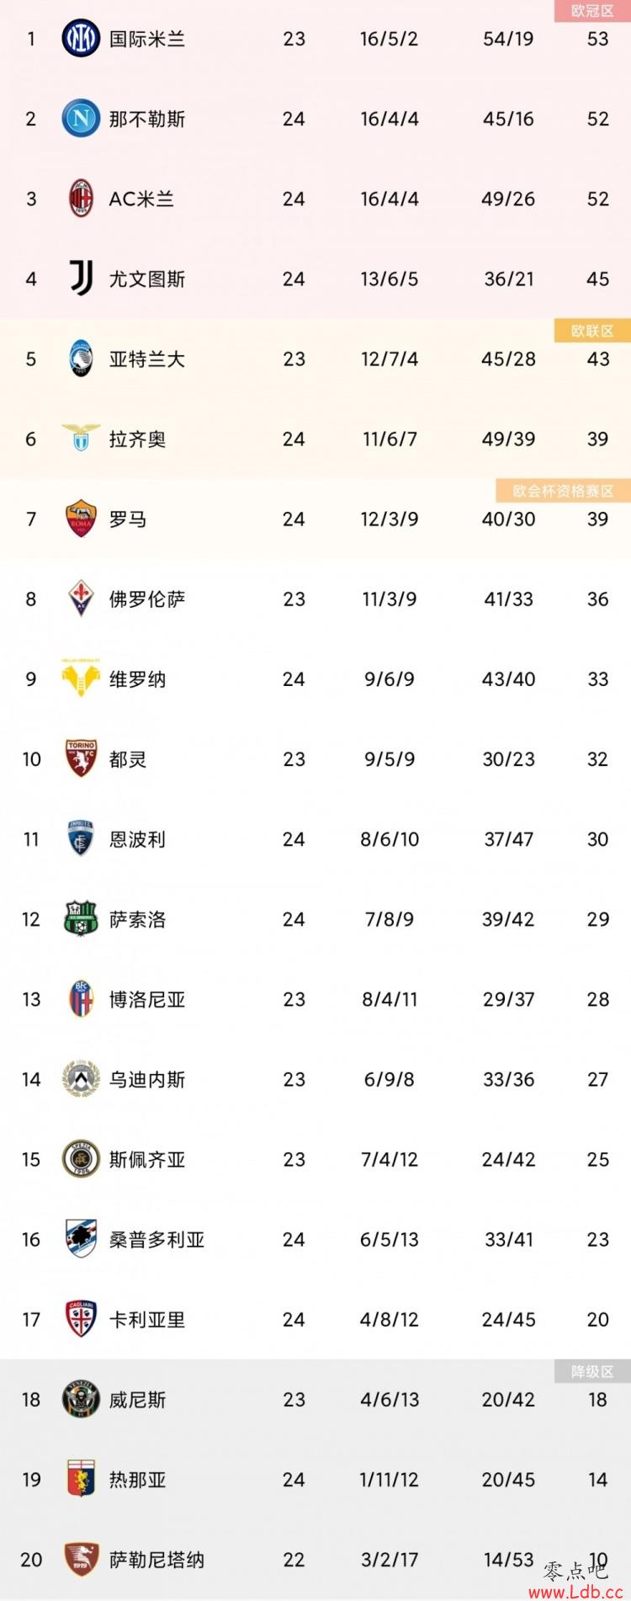
Task: Click the 欧联区 zone tag
Action: pyautogui.click(x=592, y=331)
